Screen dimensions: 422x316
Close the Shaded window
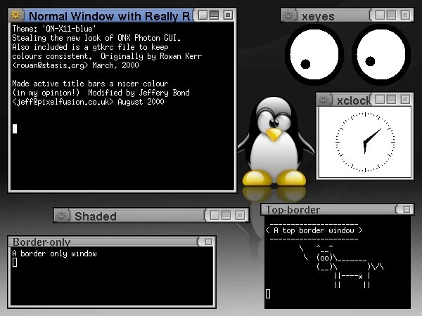click(240, 216)
